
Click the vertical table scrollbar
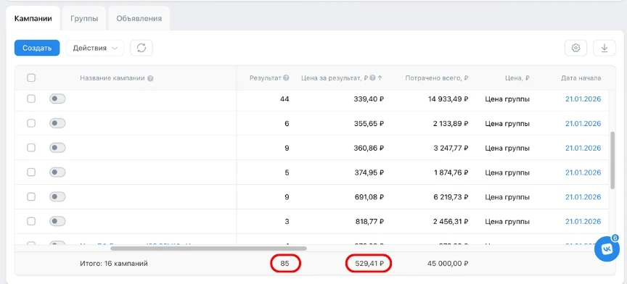[612, 161]
